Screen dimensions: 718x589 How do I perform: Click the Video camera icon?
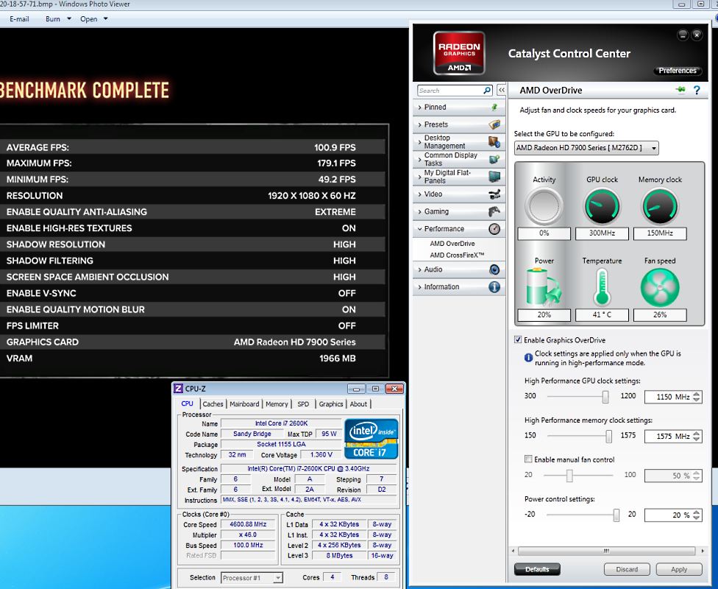pyautogui.click(x=494, y=194)
